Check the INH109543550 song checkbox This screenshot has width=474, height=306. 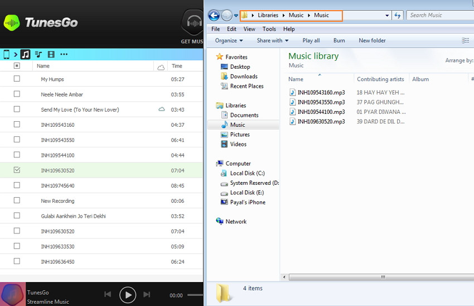pos(17,140)
